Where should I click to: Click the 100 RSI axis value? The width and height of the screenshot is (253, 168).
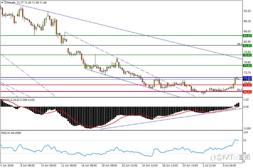(245, 132)
